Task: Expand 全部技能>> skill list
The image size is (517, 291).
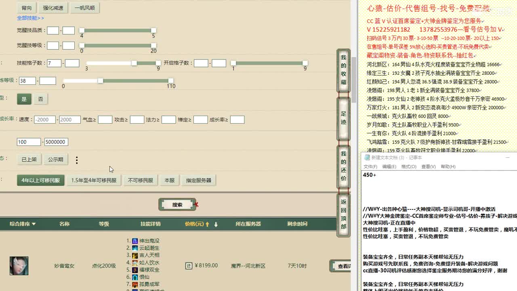Action: (30, 18)
